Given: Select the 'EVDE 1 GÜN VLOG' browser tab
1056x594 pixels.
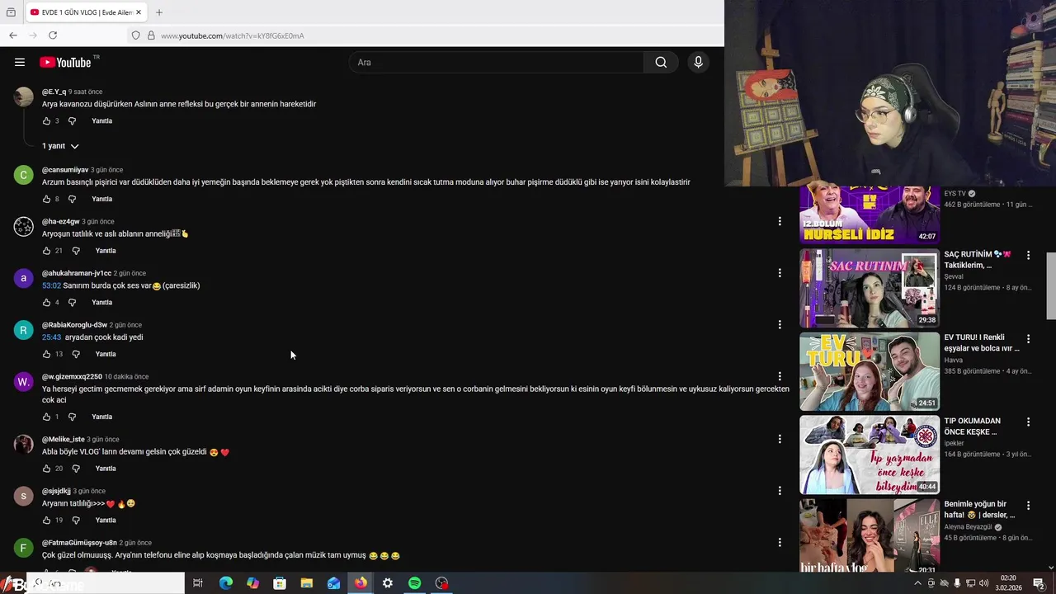Looking at the screenshot, I should click(85, 12).
